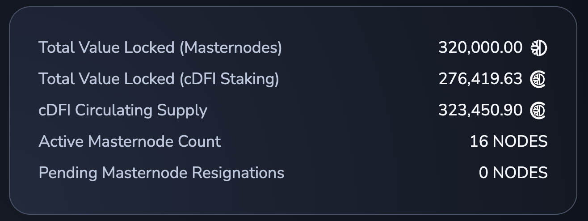Click the Pending Masternode Resignations label
This screenshot has height=221, width=588.
[x=161, y=173]
